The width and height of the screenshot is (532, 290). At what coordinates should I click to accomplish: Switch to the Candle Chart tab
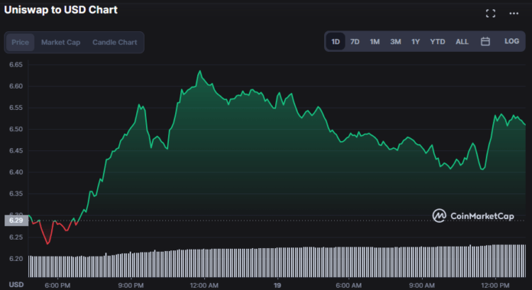tap(115, 42)
